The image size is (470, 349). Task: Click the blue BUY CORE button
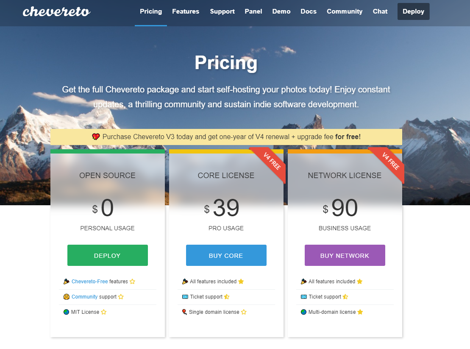pyautogui.click(x=226, y=255)
